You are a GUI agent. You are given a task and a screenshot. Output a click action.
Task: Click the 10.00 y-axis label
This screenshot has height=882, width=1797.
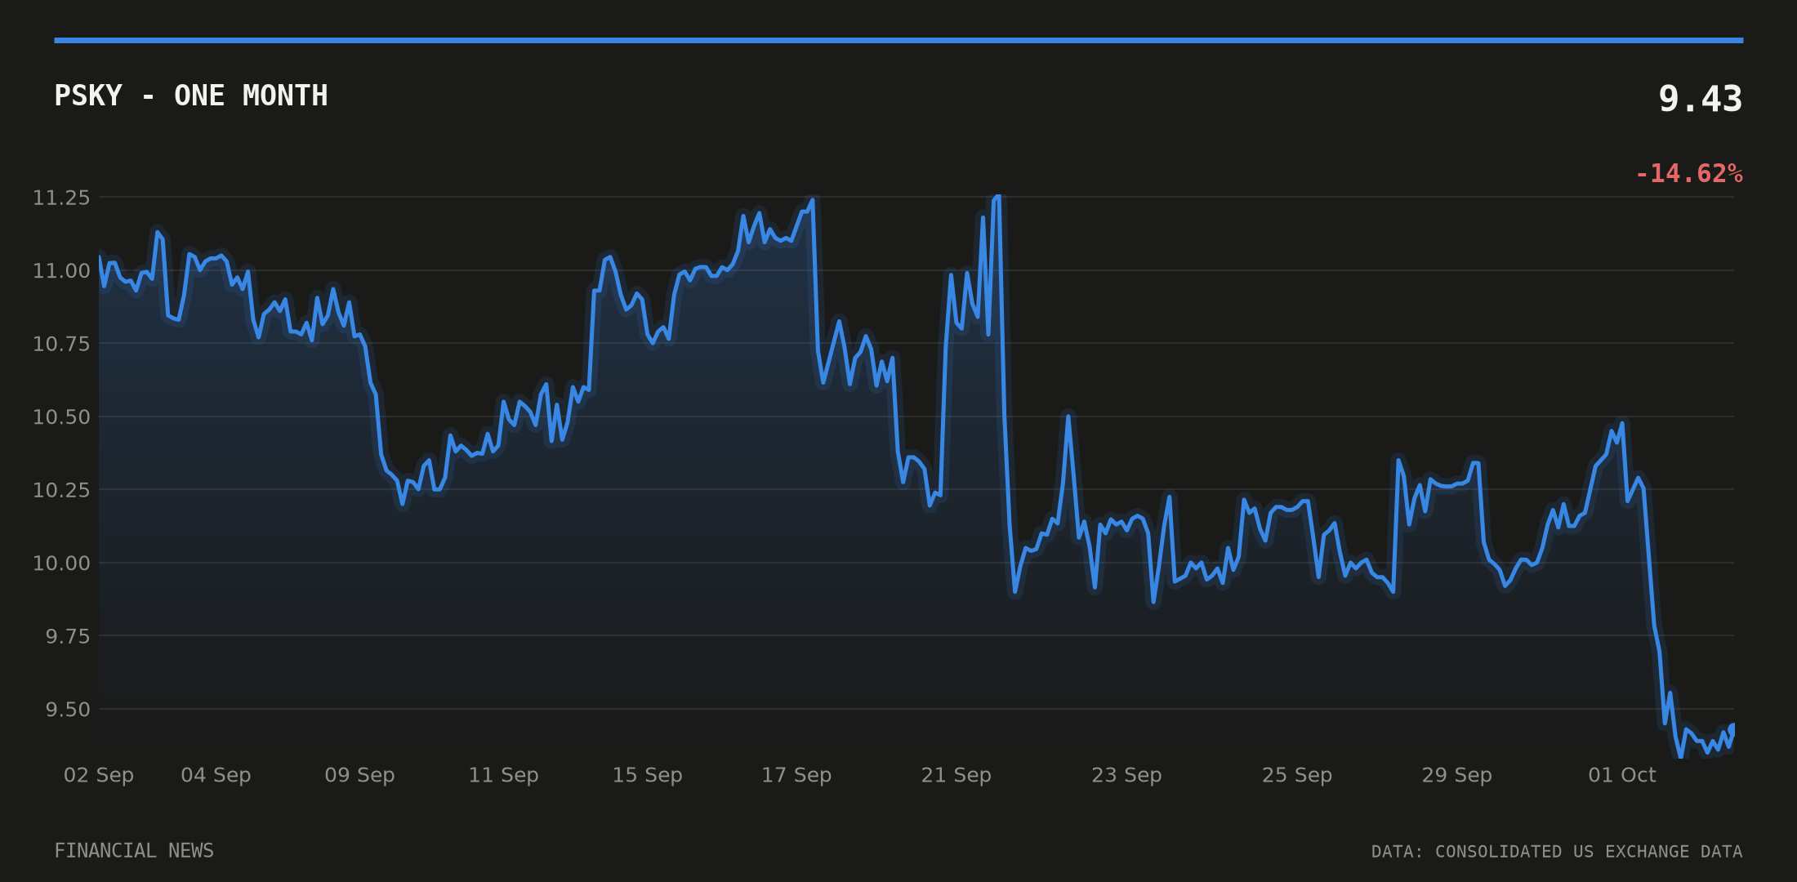coord(61,563)
